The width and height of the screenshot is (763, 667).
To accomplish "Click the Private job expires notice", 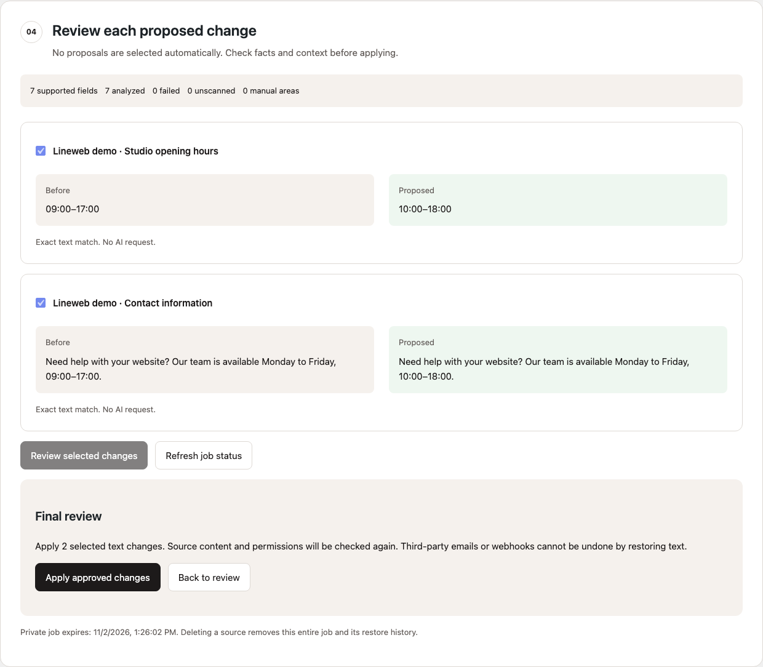I will pos(219,632).
